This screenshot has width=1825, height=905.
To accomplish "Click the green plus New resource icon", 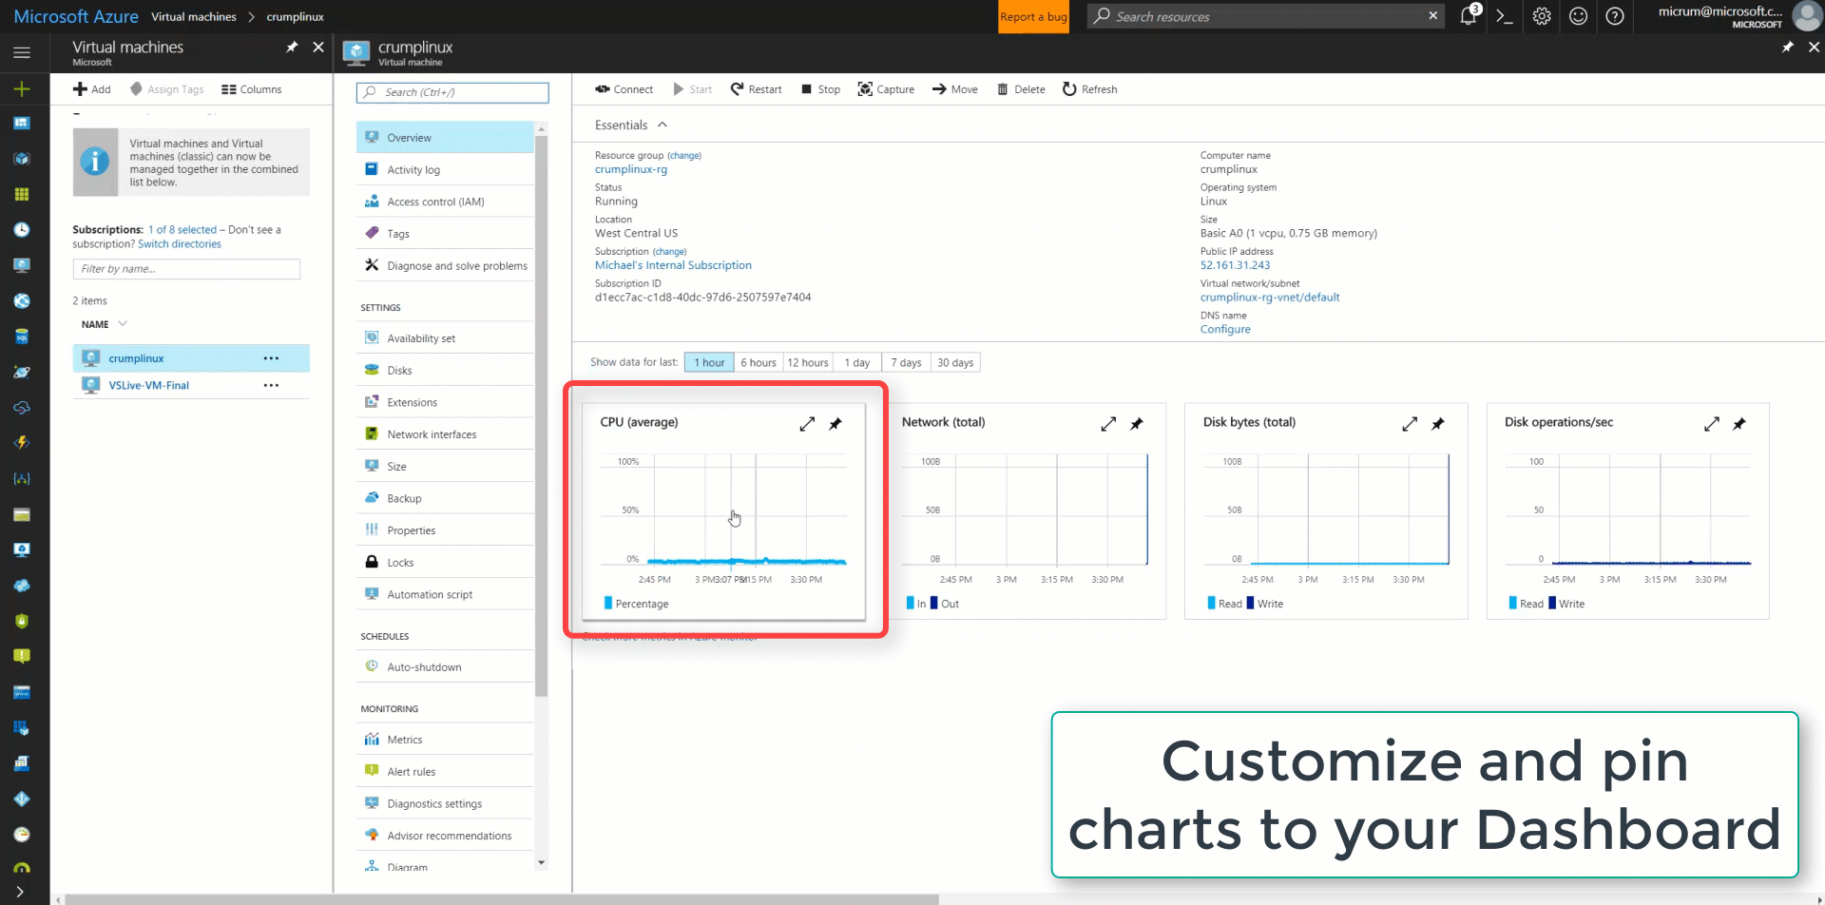I will [22, 88].
